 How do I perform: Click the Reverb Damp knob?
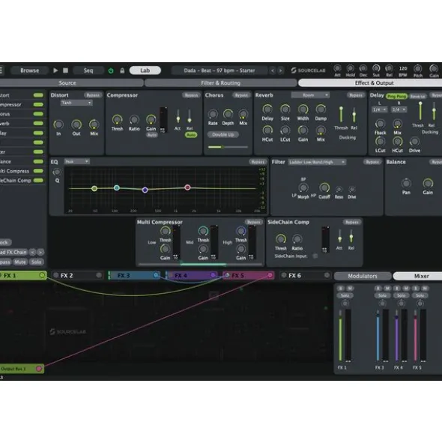tap(321, 109)
